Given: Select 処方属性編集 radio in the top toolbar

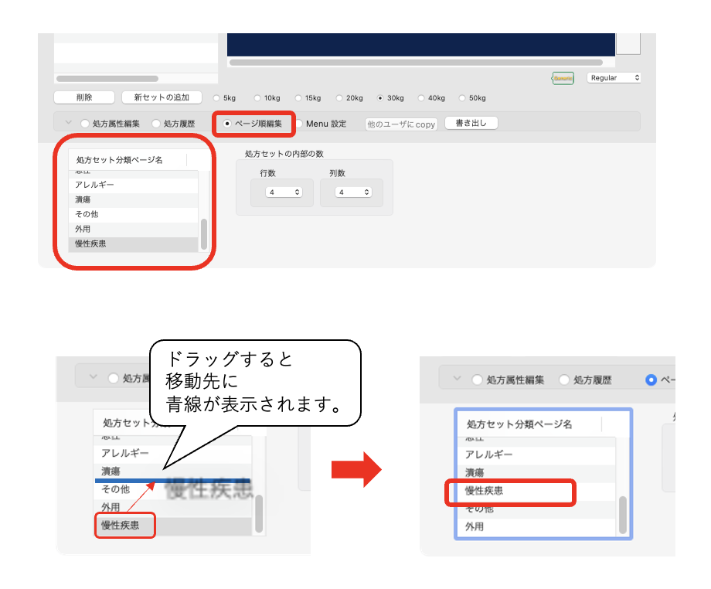Looking at the screenshot, I should [85, 124].
